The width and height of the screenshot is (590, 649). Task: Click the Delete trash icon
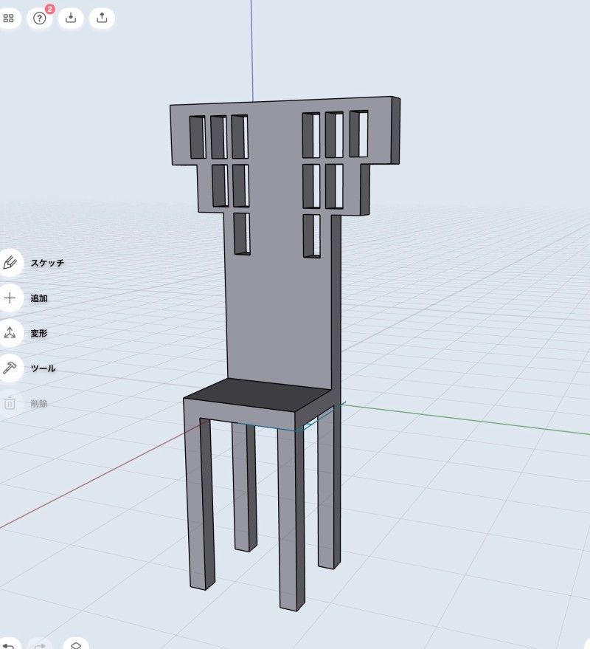pos(10,403)
